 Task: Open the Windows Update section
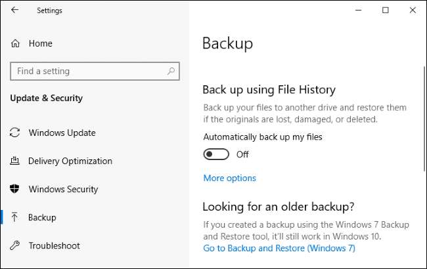pos(62,133)
